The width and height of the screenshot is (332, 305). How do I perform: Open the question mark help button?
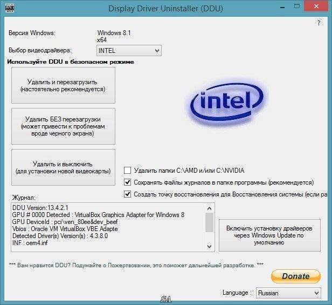coord(319,23)
